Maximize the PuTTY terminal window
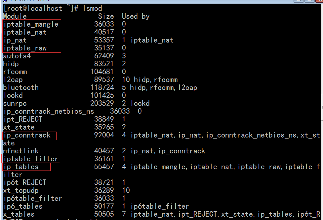Viewport: 323px width, 220px height. coord(309,1)
